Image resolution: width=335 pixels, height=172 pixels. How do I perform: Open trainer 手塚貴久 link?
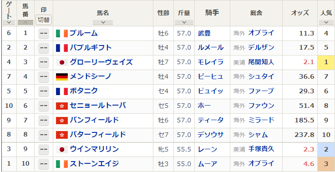click(x=261, y=149)
